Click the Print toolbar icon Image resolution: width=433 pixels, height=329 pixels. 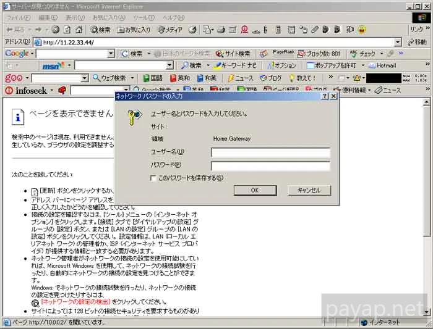click(x=221, y=30)
